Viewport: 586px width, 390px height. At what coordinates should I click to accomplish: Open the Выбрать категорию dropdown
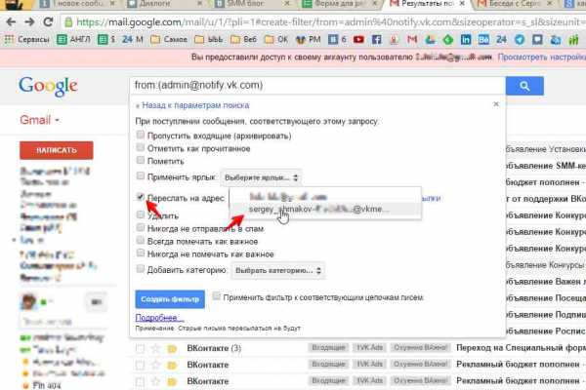click(278, 271)
